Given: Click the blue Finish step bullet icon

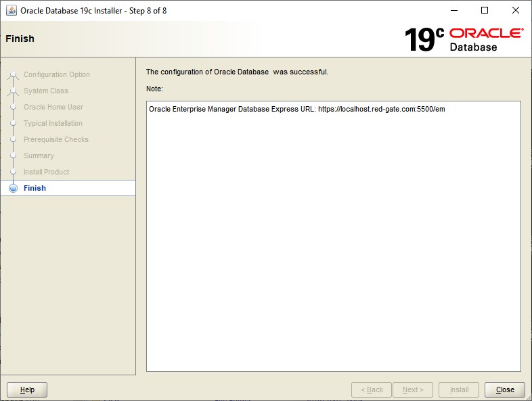Looking at the screenshot, I should [14, 188].
